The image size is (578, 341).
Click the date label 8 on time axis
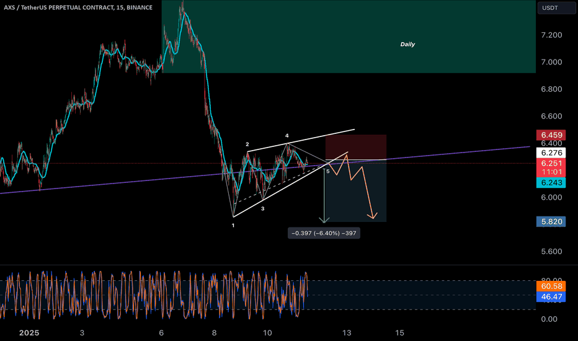tap(214, 333)
